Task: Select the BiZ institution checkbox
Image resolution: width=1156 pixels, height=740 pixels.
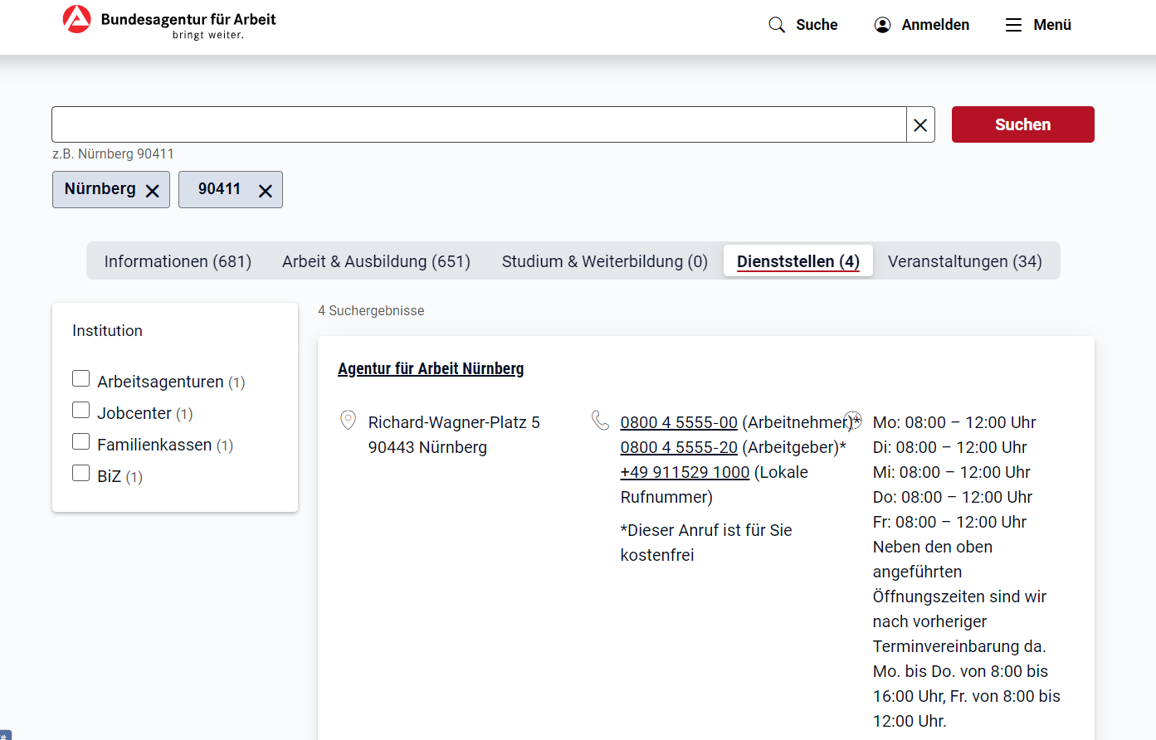Action: point(80,473)
